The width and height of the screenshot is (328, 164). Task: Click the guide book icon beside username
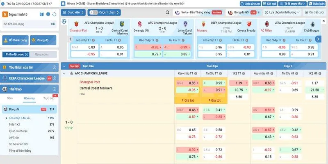tap(41, 14)
